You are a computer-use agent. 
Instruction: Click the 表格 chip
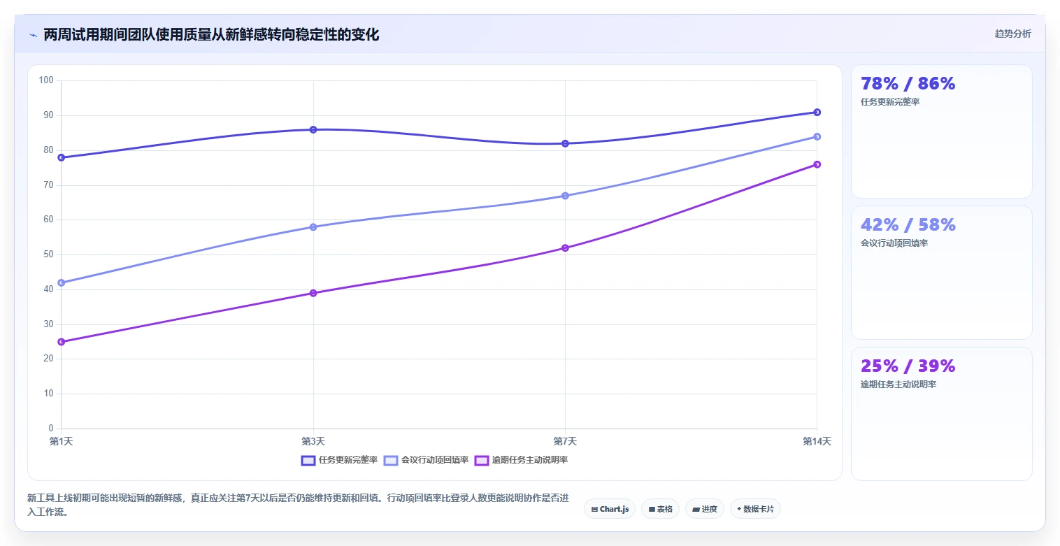coord(660,509)
